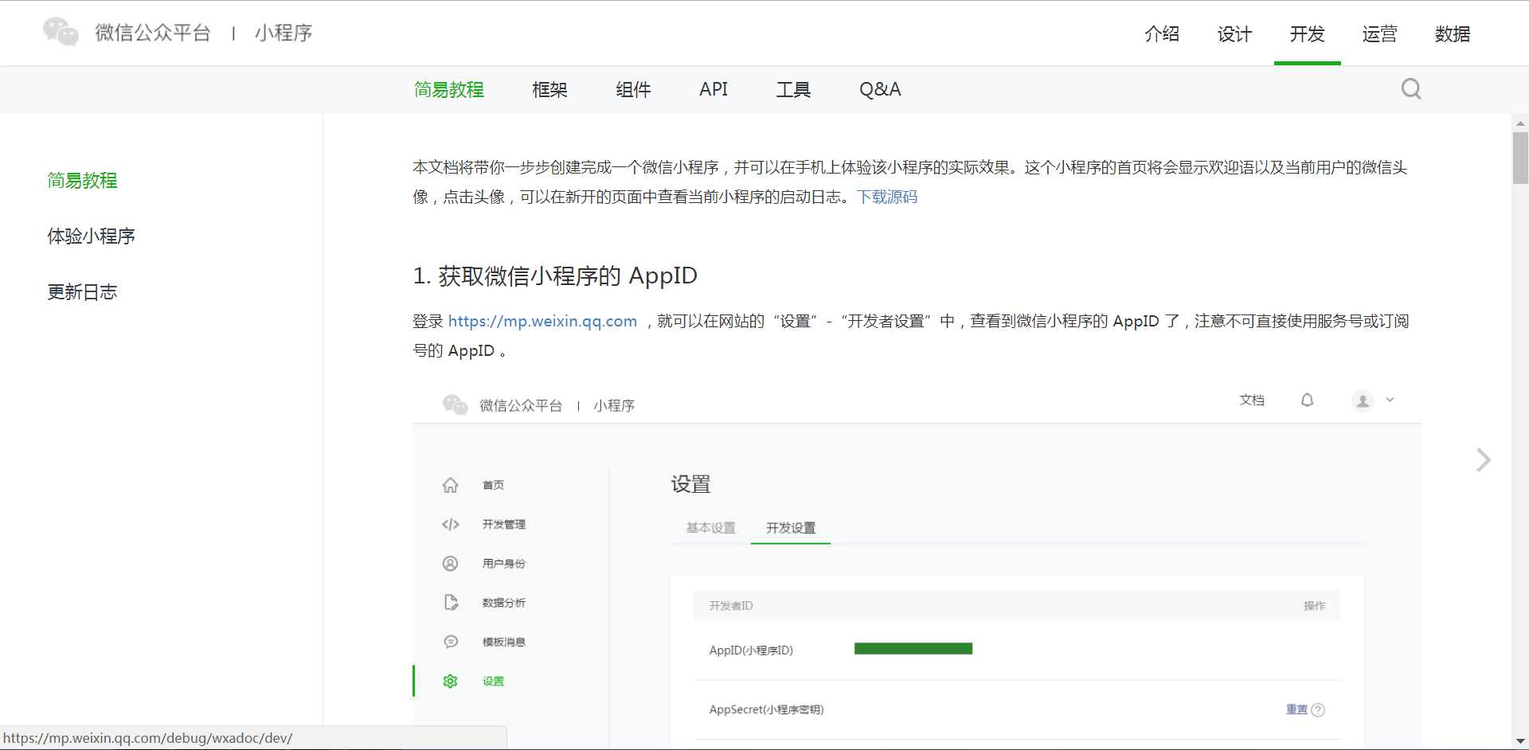Open the search icon in the documentation header
This screenshot has width=1529, height=750.
1410,89
